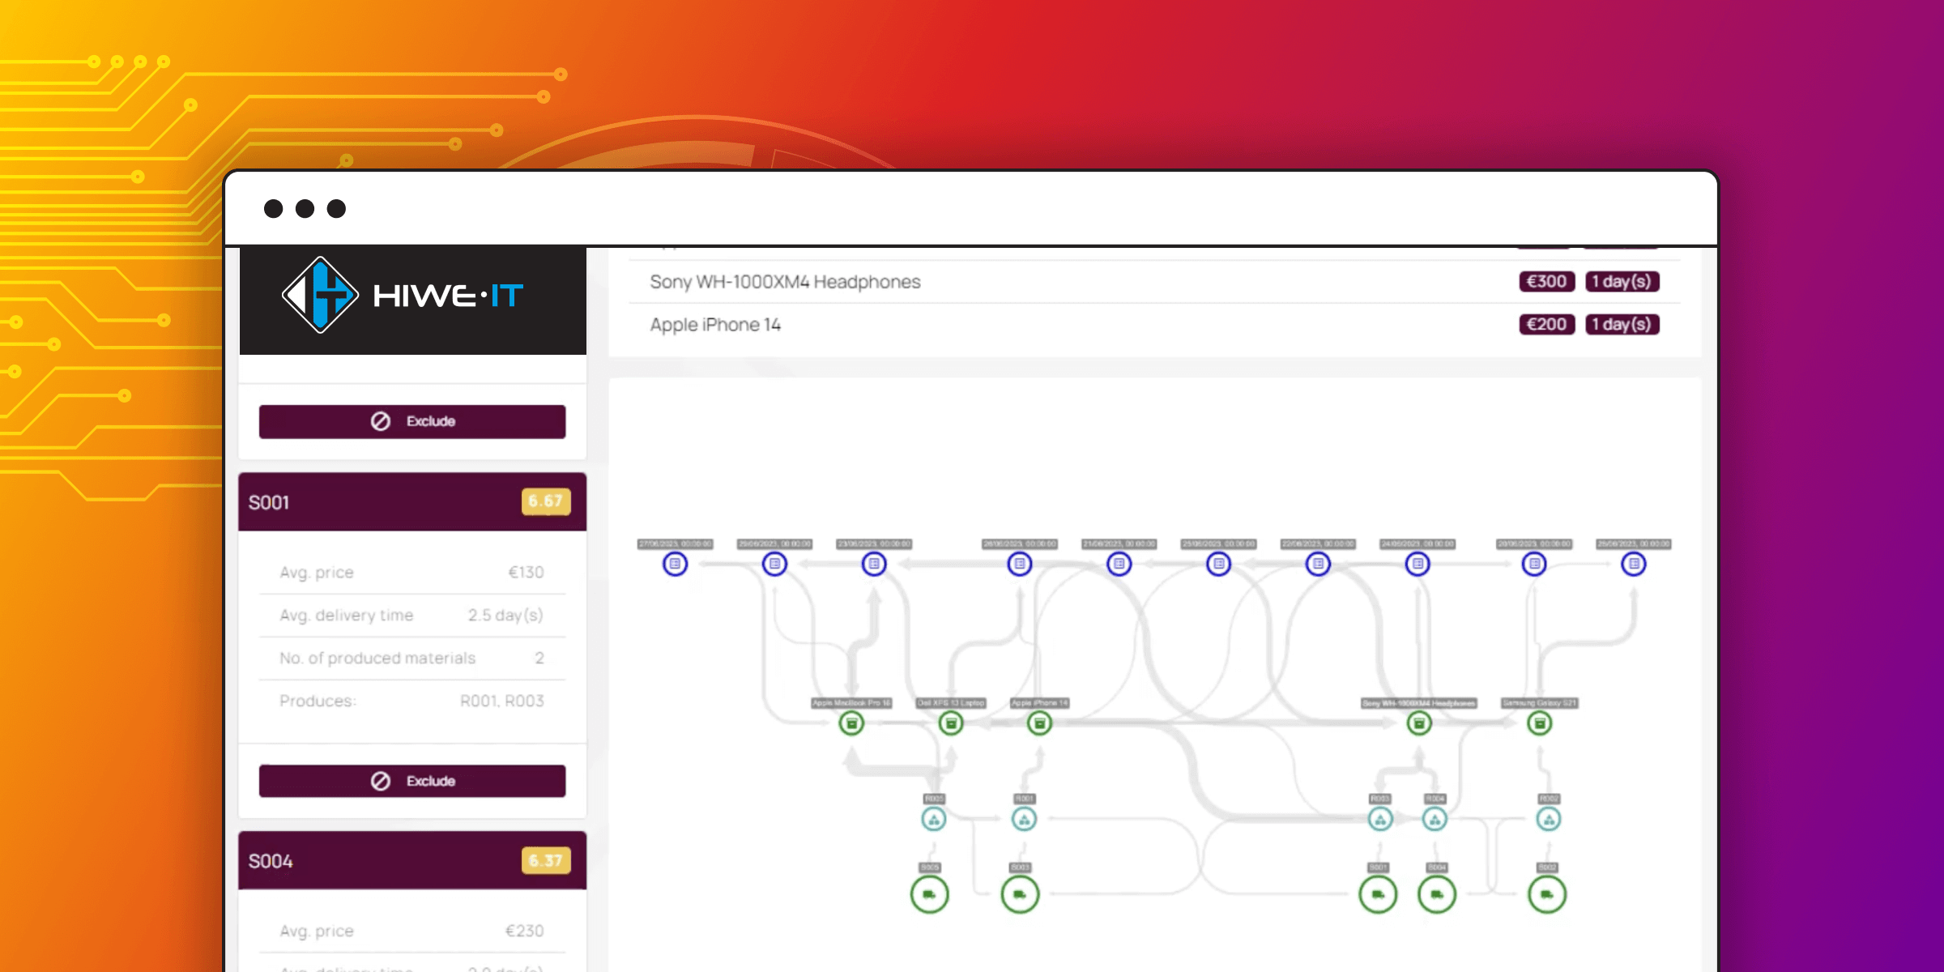Select the Samsung Galaxy S21 product node
1944x972 pixels.
coord(1539,722)
